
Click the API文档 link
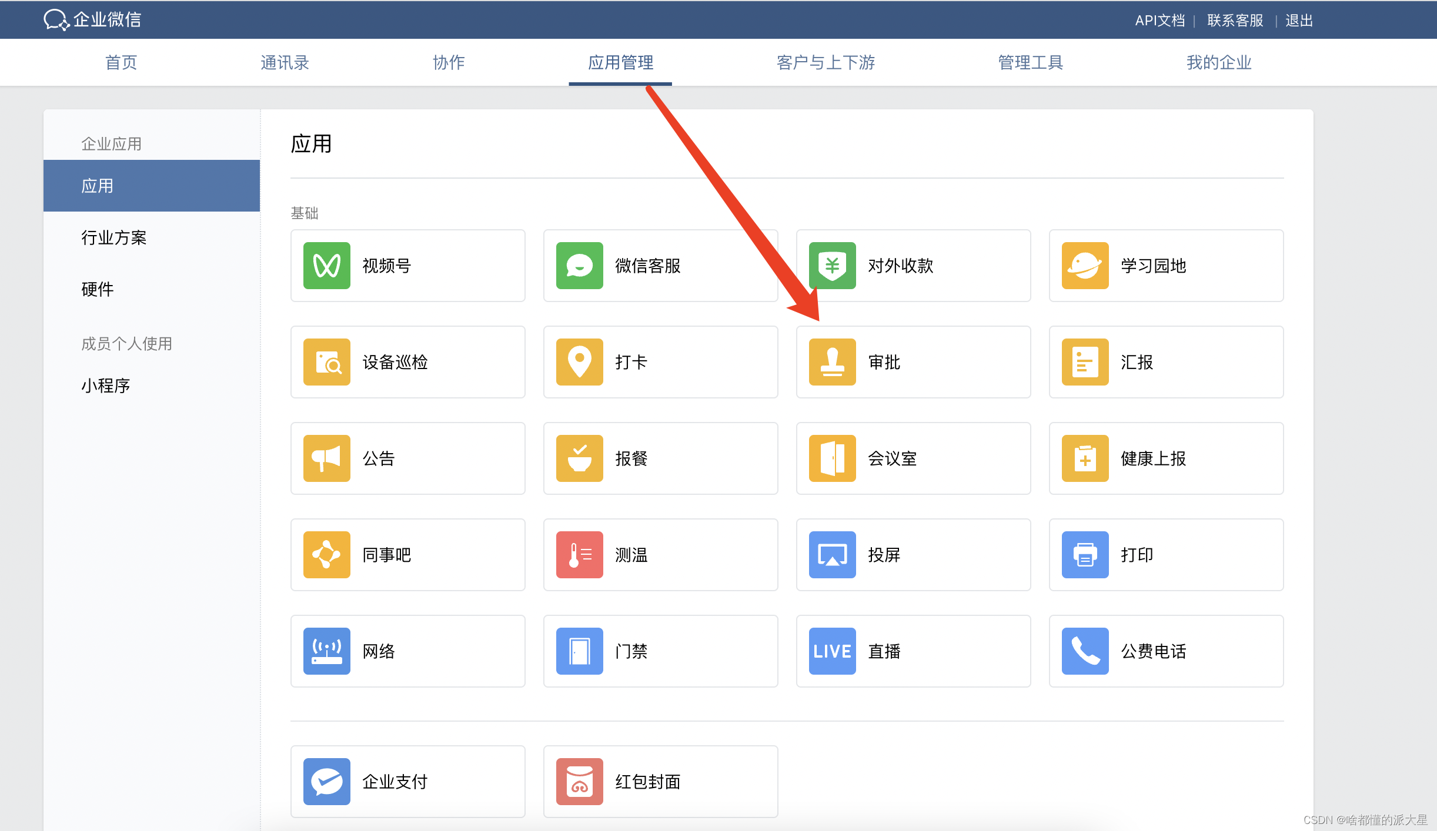tap(1159, 21)
